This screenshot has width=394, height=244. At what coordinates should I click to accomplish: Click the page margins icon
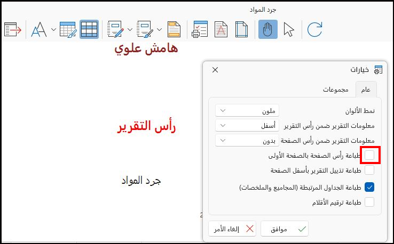coord(241,29)
